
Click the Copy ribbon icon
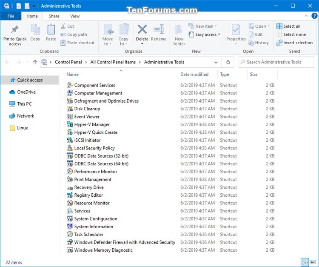click(35, 29)
